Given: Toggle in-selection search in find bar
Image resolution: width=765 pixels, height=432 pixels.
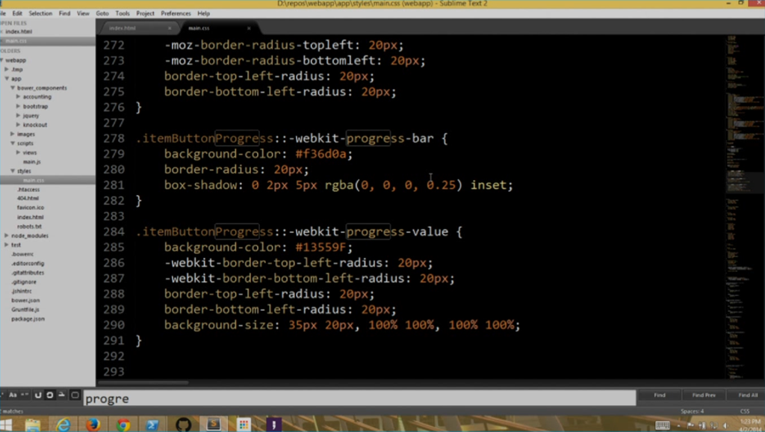Looking at the screenshot, I should tap(61, 395).
